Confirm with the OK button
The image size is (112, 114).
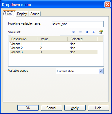click(x=28, y=108)
